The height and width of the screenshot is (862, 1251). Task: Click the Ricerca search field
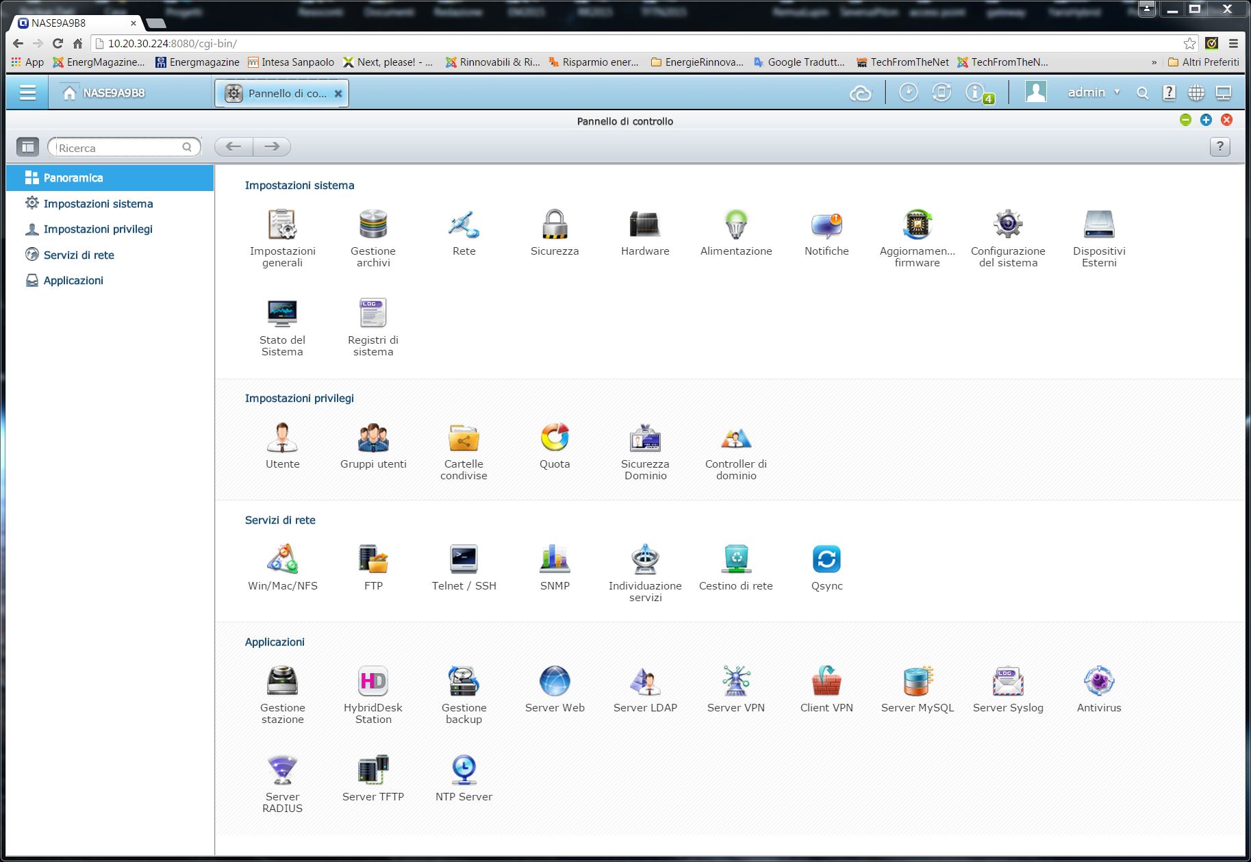point(118,147)
